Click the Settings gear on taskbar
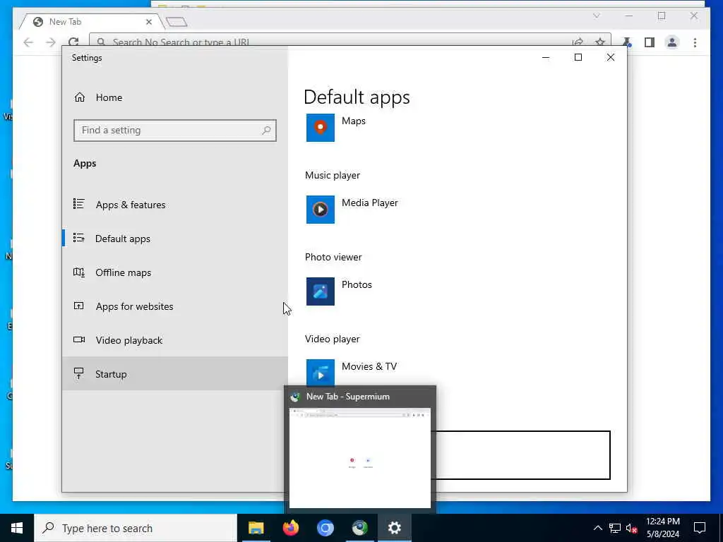 [x=394, y=528]
